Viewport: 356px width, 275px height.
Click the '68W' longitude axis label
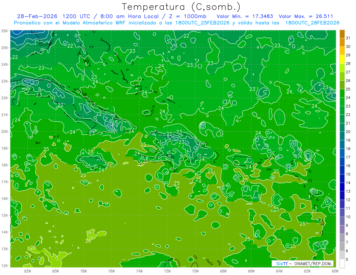pos(223,271)
